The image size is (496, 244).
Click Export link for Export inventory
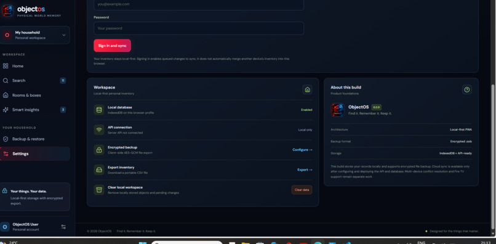coord(305,170)
